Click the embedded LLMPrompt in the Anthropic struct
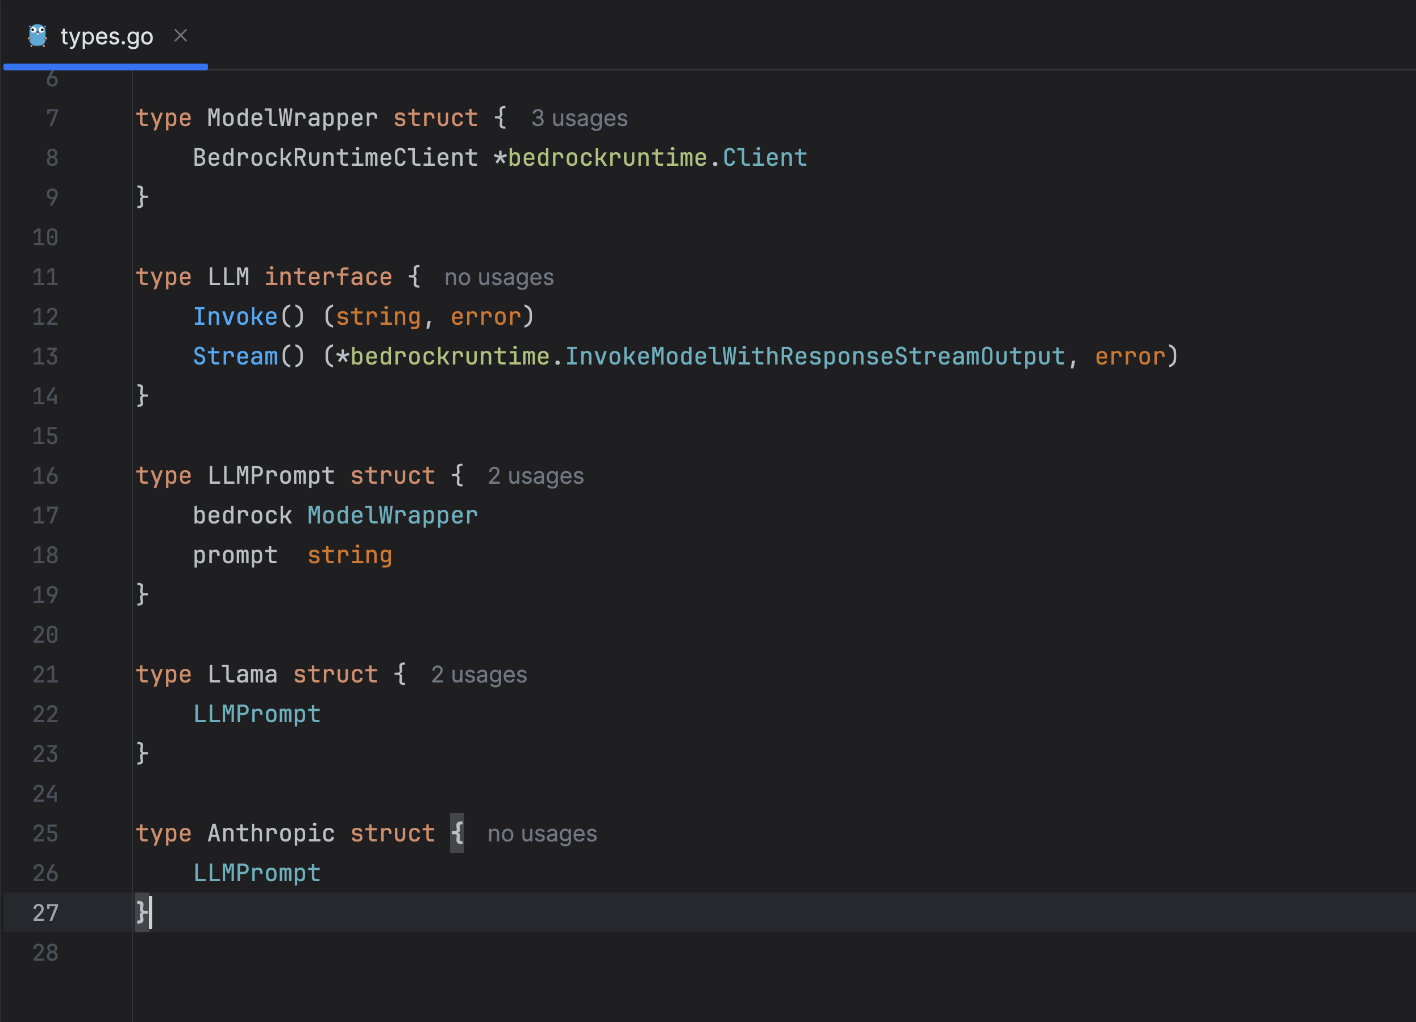 [x=257, y=873]
